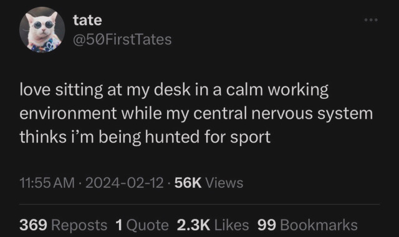Click the 11:55 AM timestamp

tap(47, 183)
